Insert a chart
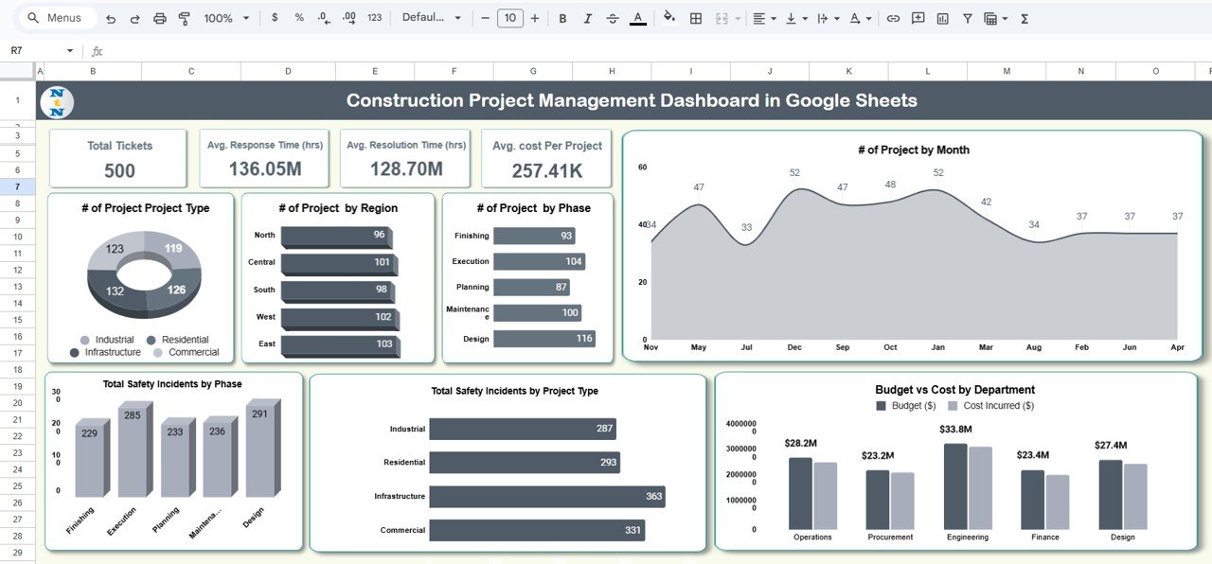 (942, 17)
